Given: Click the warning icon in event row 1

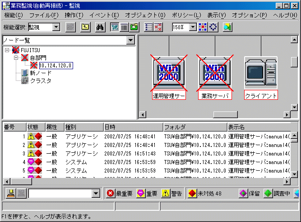Looking at the screenshot, I should click(x=31, y=136).
